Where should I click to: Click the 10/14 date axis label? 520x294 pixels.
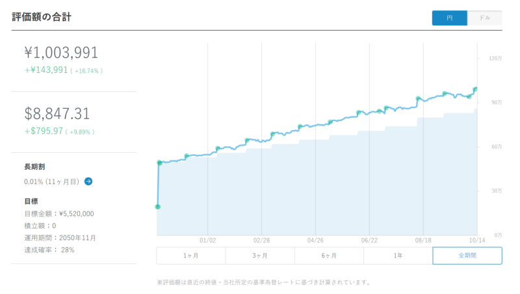[x=477, y=240]
